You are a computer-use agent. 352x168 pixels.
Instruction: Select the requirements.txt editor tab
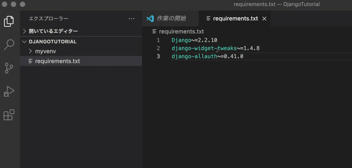pos(235,18)
